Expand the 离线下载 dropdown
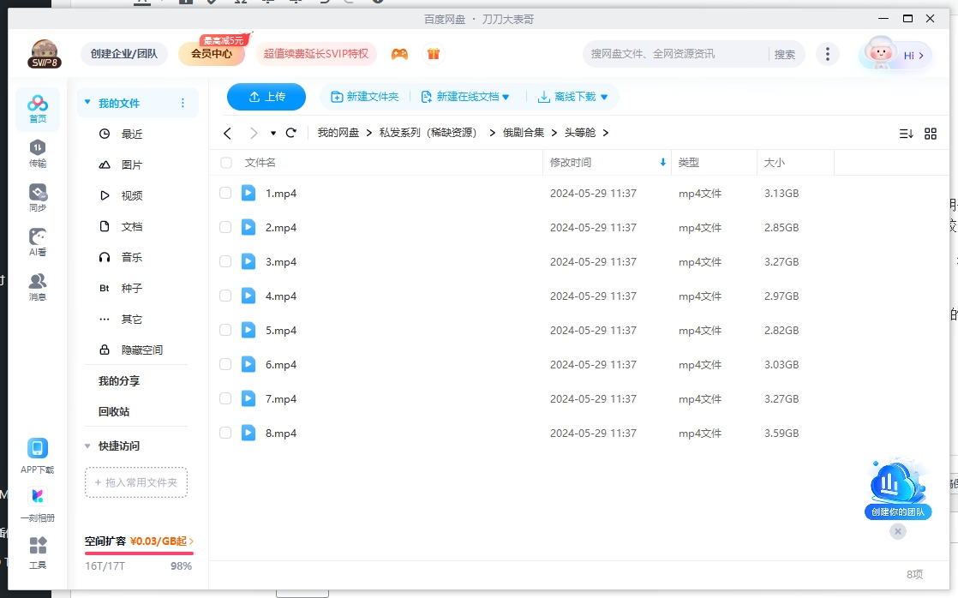958x598 pixels. (571, 97)
